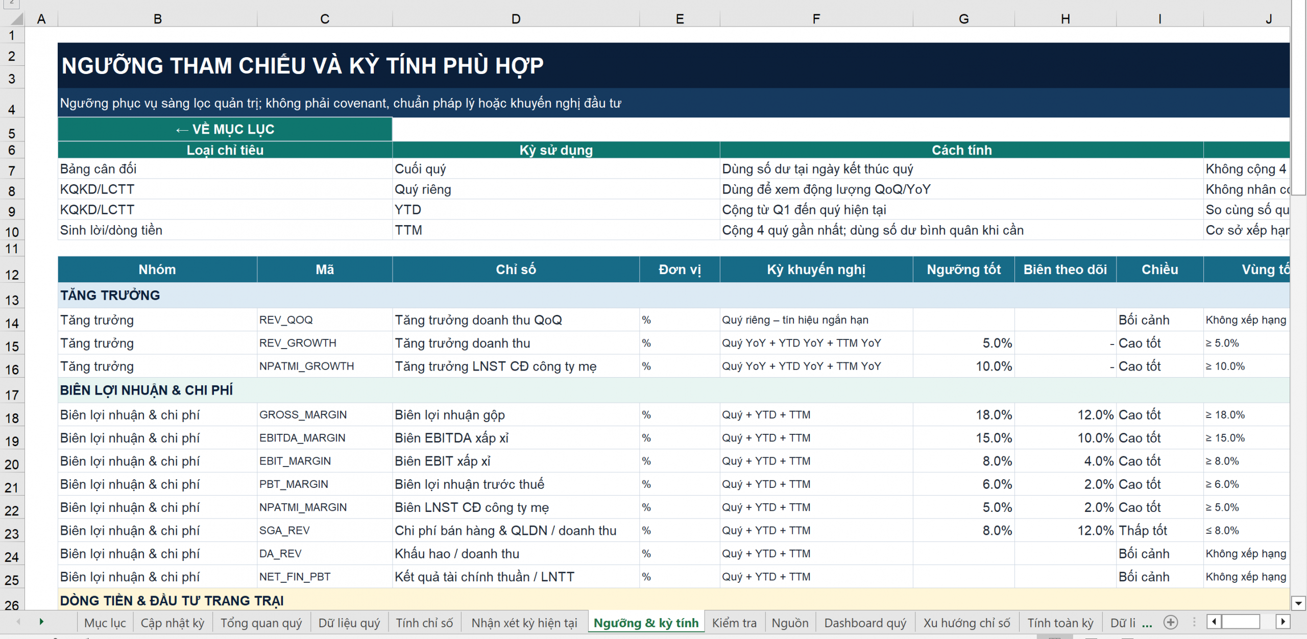Click the Nhóm column header cell

click(x=157, y=269)
